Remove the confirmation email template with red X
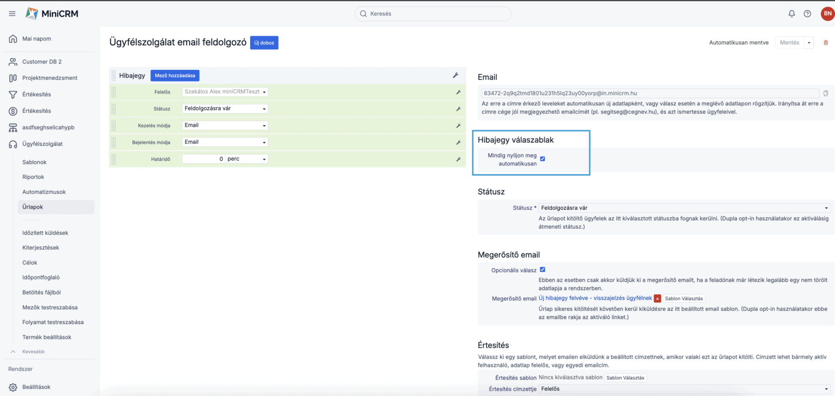Image resolution: width=835 pixels, height=396 pixels. point(657,299)
